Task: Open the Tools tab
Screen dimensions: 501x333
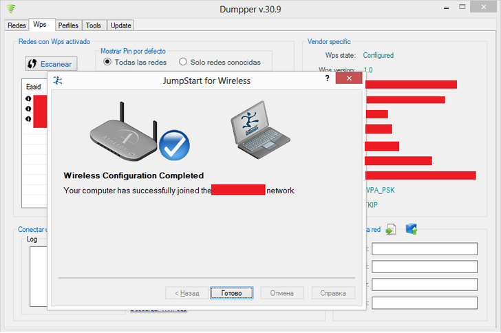Action: [93, 25]
